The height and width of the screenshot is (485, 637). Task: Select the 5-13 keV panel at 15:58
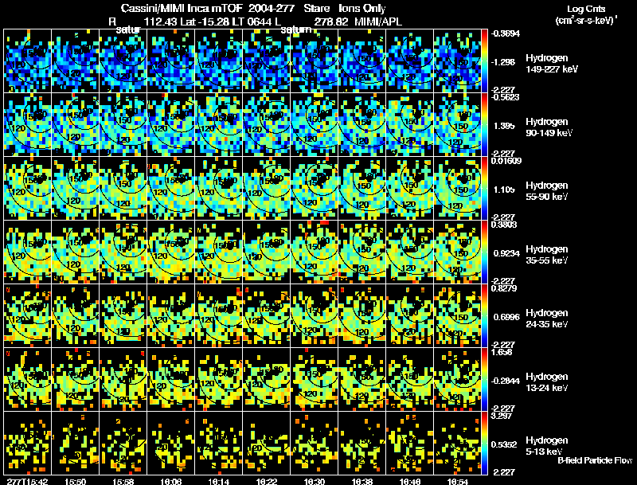[123, 444]
